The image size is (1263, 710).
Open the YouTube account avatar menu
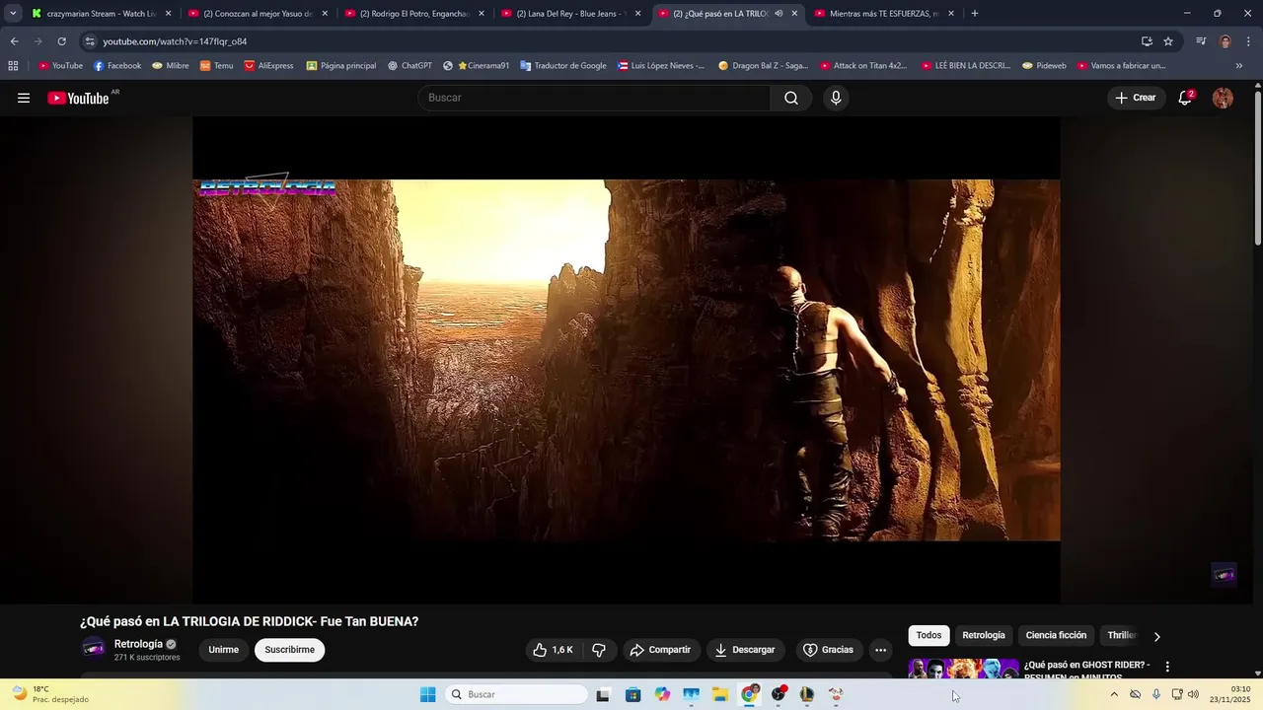1223,98
